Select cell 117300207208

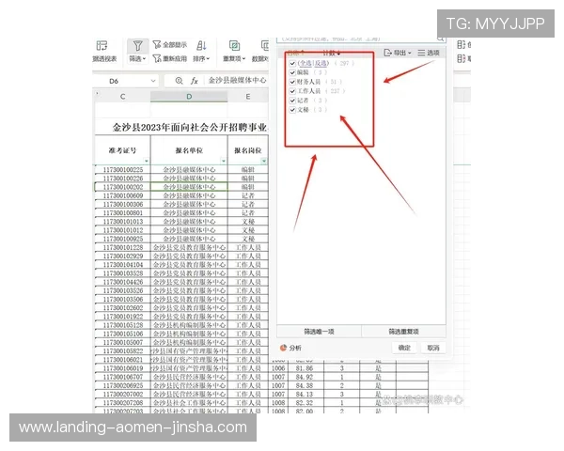[x=122, y=403]
